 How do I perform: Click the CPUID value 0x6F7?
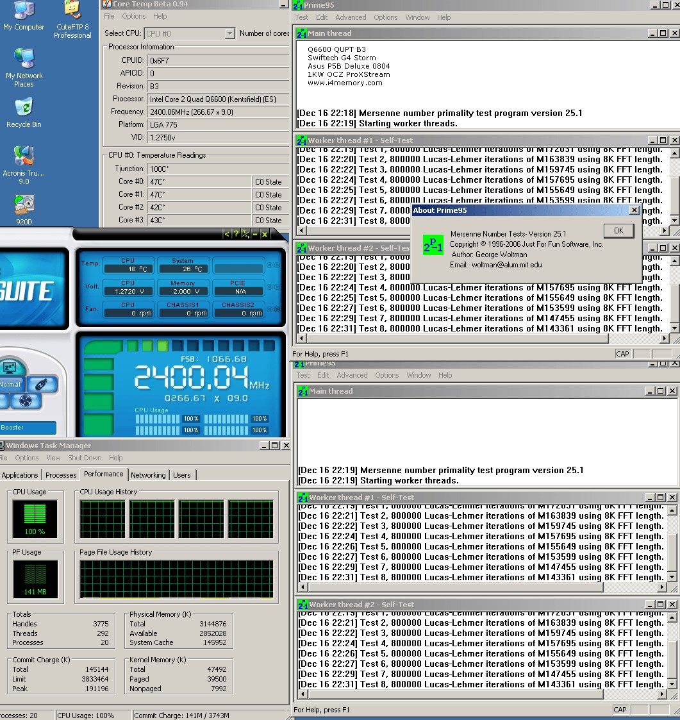click(x=218, y=60)
